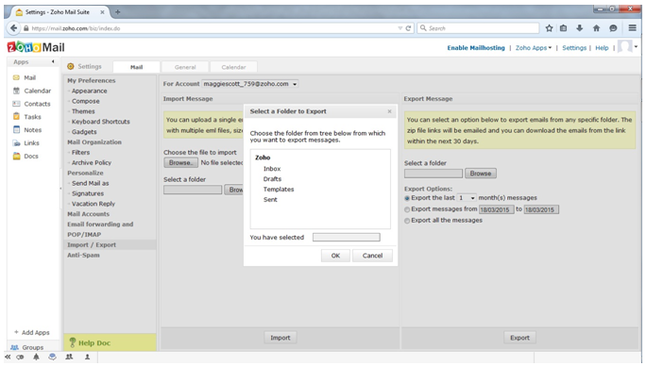Screen dimensions: 647x366
Task: Open the Firefox hamburger menu
Action: 632,28
